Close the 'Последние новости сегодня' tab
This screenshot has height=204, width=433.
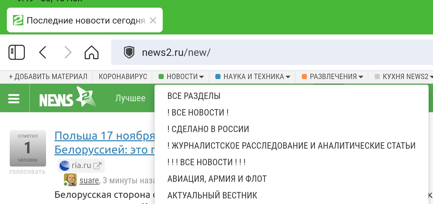(153, 20)
